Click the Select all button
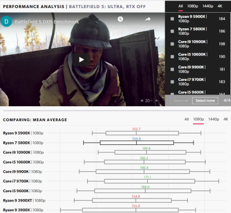This screenshot has width=231, height=213. (181, 100)
